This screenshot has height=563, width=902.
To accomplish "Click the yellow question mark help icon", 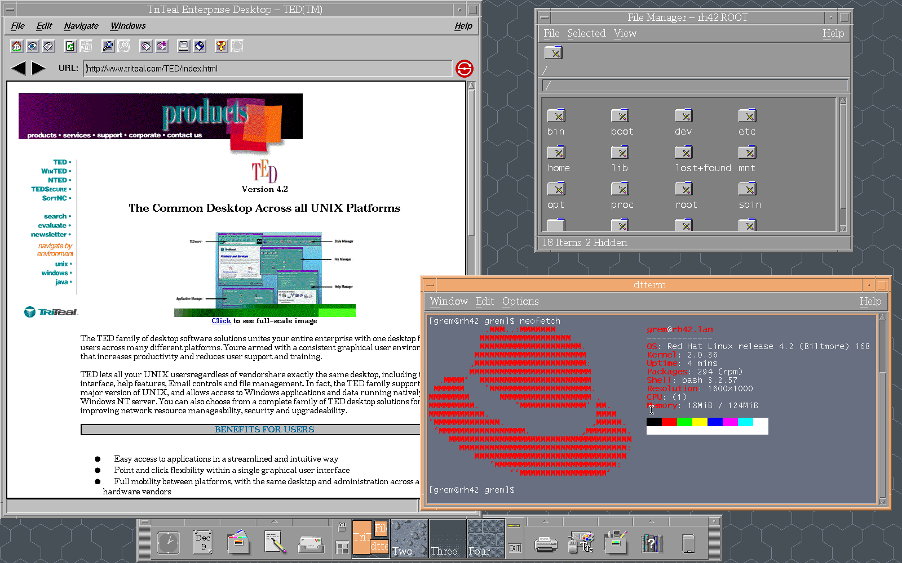I will [x=221, y=46].
